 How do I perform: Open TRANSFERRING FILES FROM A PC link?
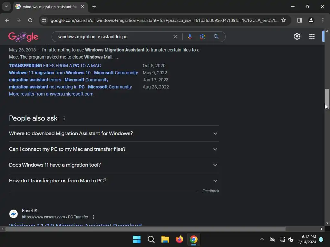tap(55, 66)
